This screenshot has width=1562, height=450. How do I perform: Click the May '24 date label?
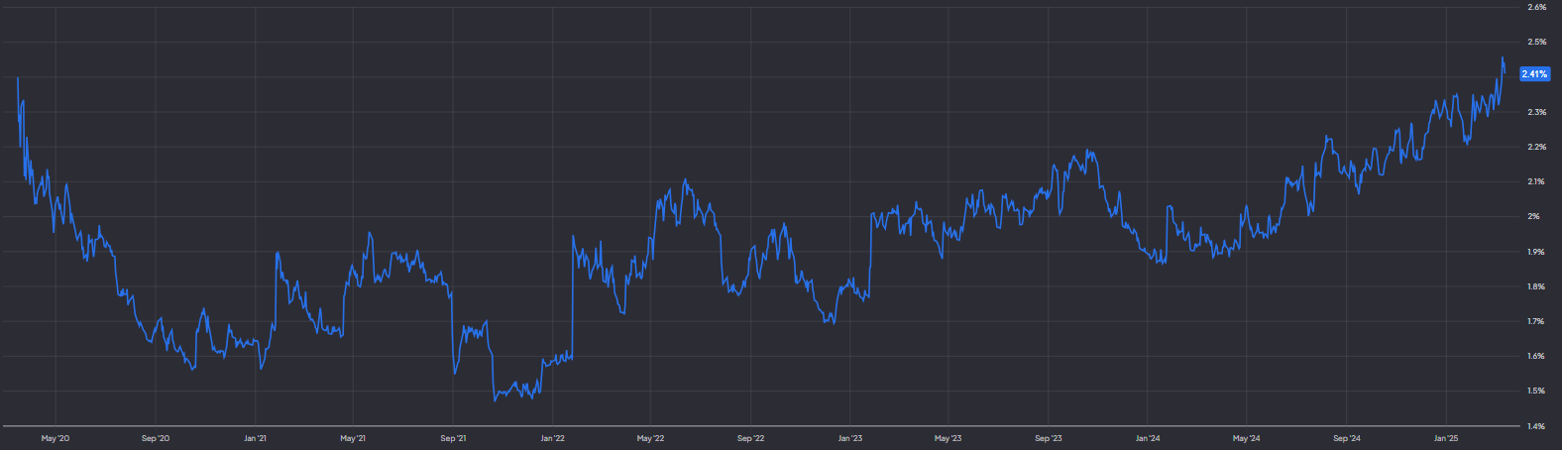pos(1246,438)
